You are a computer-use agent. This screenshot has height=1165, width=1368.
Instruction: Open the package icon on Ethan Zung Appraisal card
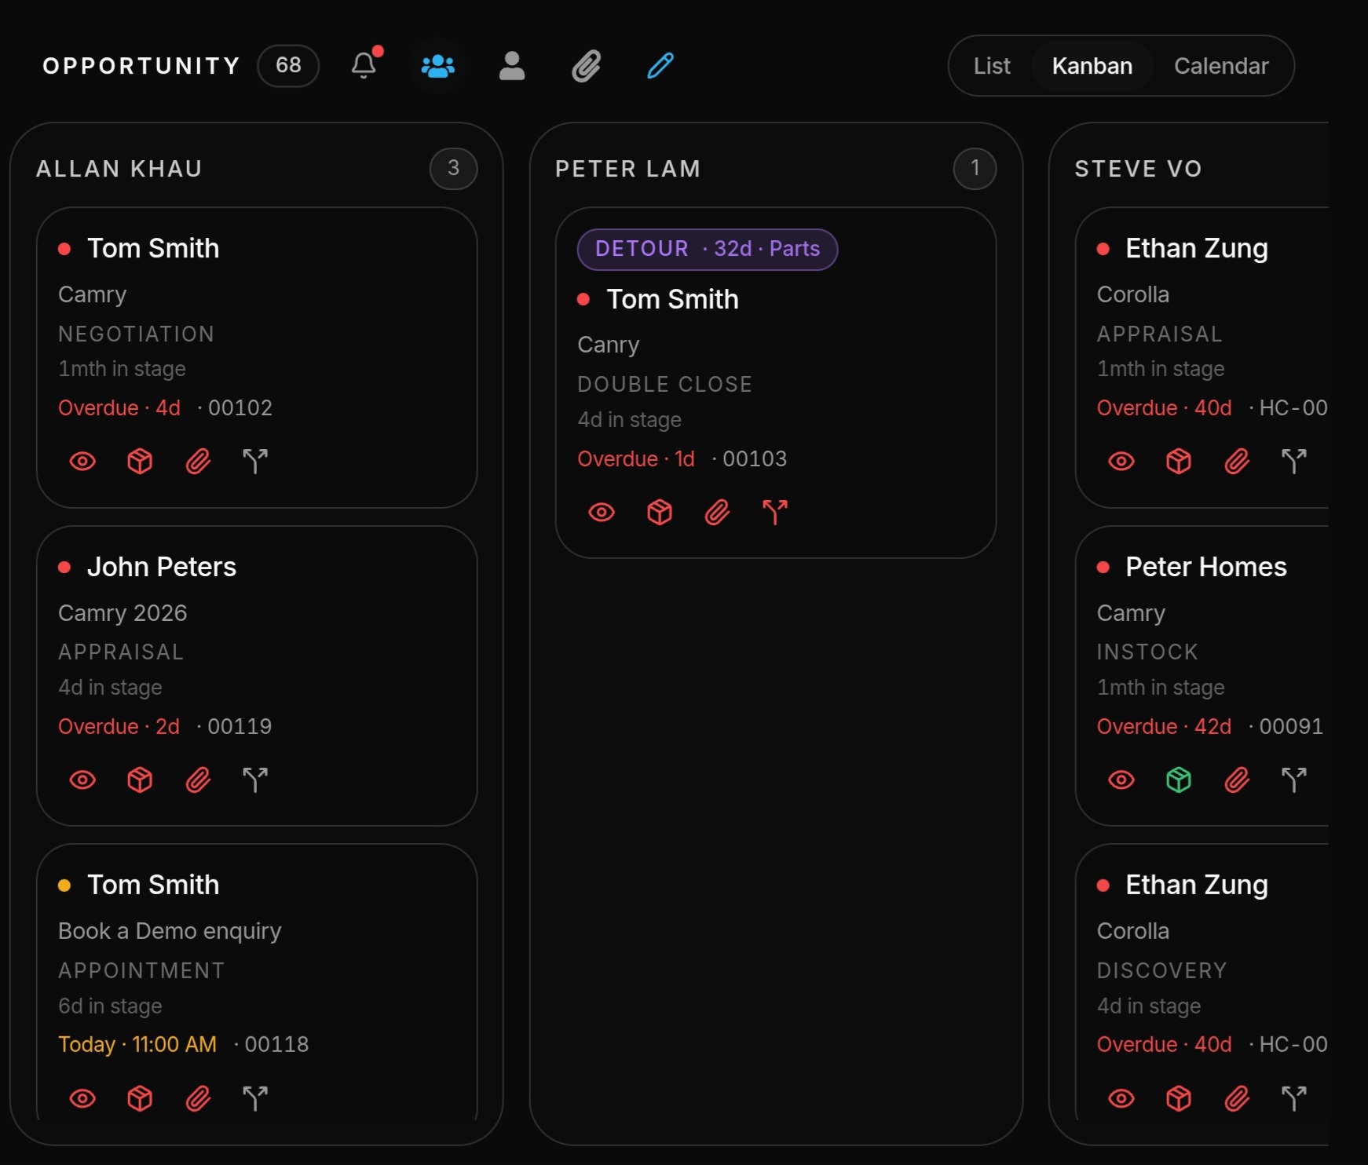click(x=1179, y=462)
